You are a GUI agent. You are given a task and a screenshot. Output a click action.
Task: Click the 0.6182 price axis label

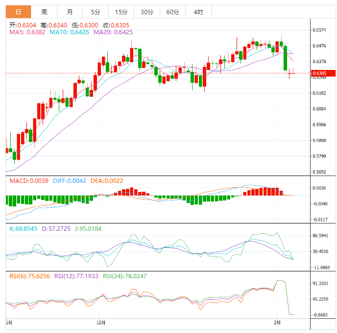(319, 93)
